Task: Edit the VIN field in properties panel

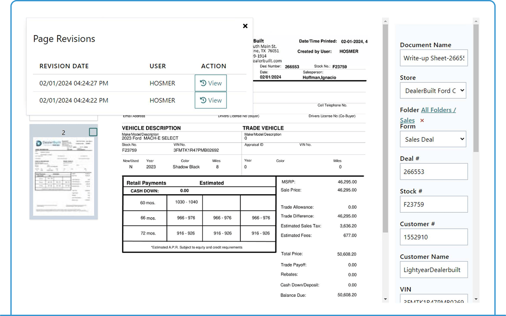Action: click(x=434, y=299)
